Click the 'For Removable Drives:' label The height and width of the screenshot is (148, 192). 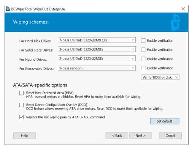coord(36,69)
